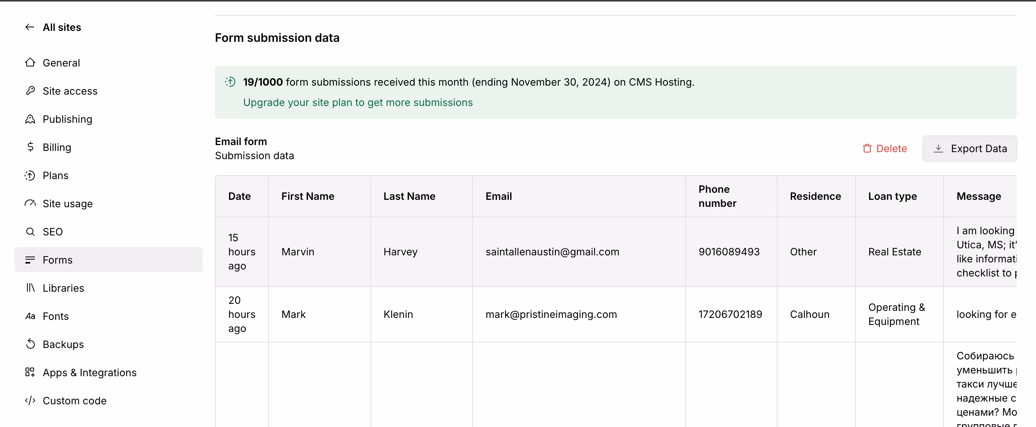
Task: Go to the Libraries section
Action: coord(63,288)
